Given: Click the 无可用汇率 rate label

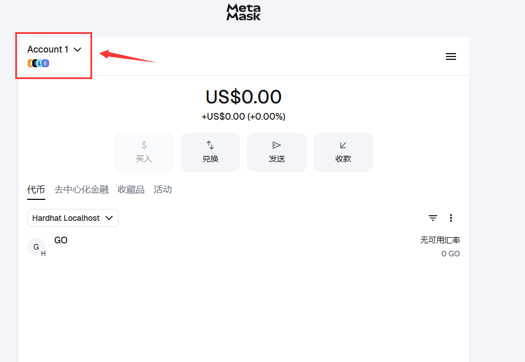Looking at the screenshot, I should click(440, 240).
